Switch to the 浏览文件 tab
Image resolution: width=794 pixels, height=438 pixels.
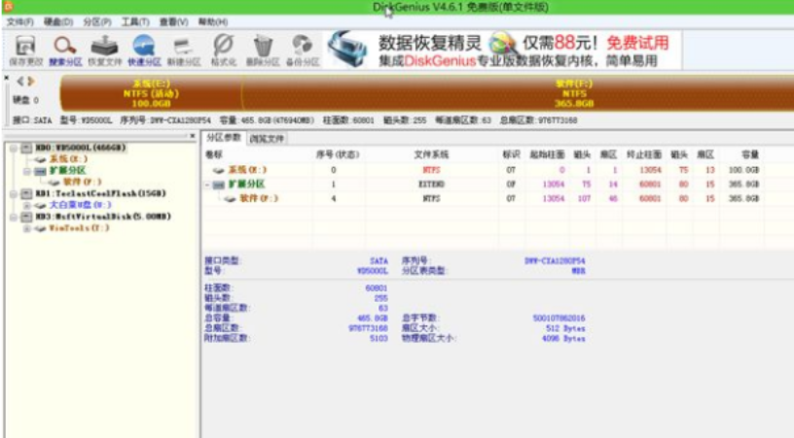267,139
